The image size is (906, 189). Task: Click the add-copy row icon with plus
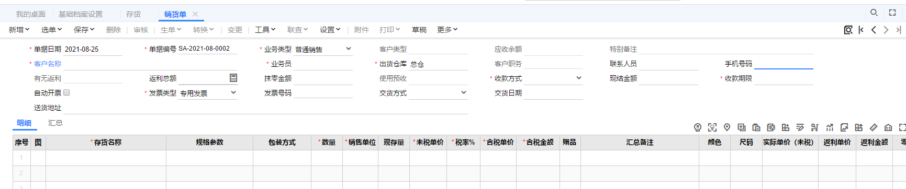742,127
